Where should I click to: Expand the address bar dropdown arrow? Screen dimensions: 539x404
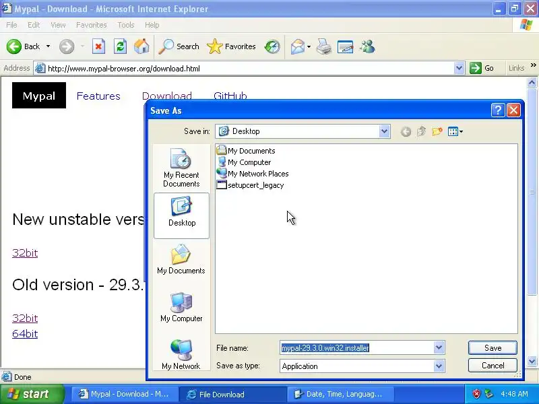tap(459, 68)
